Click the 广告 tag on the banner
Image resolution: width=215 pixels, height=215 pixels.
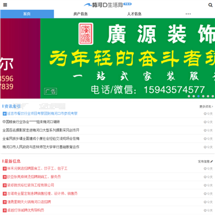(x=51, y=91)
